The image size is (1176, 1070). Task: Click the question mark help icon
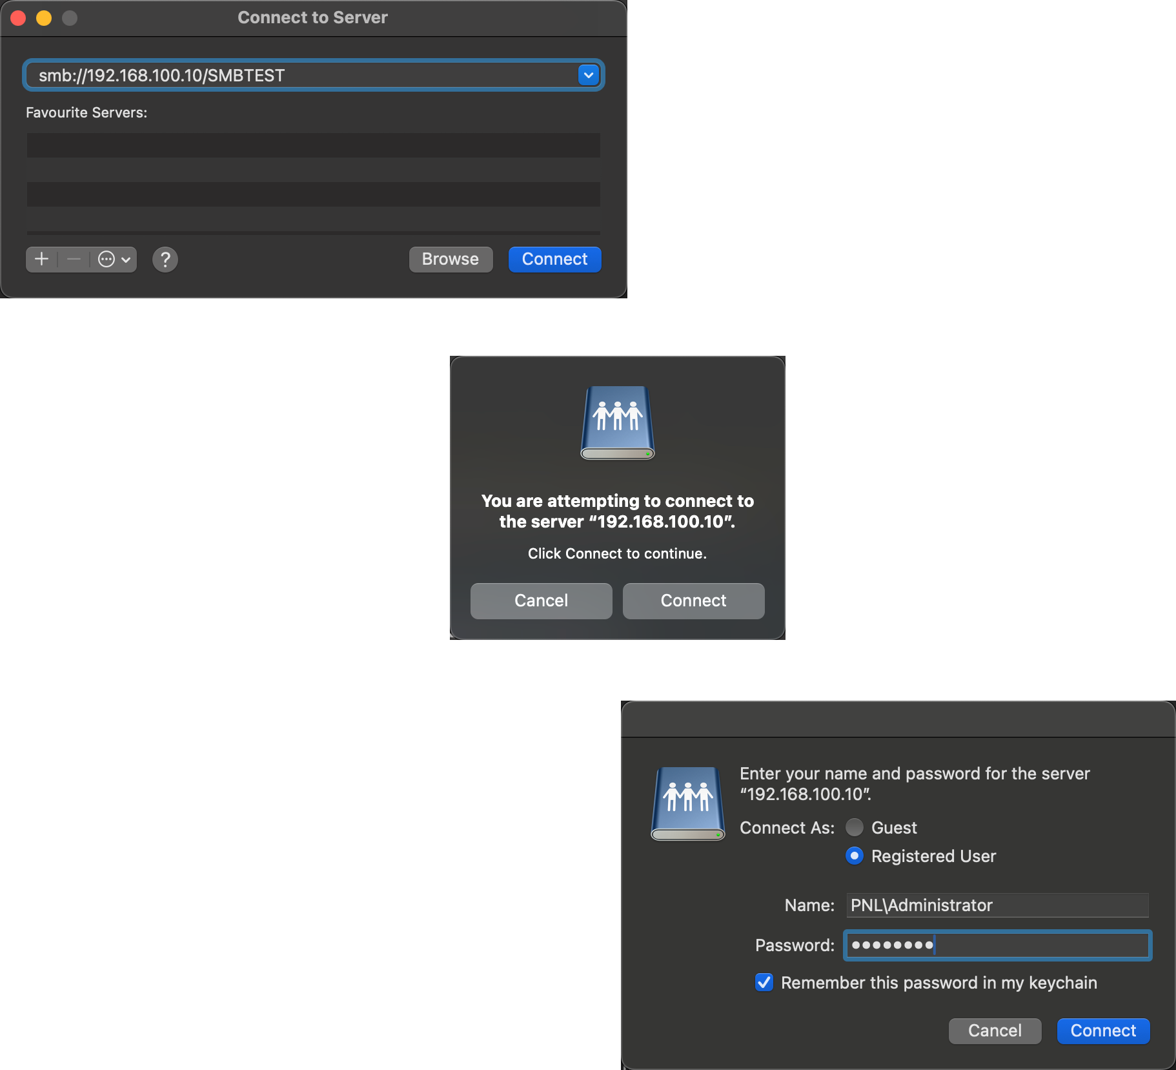click(165, 260)
